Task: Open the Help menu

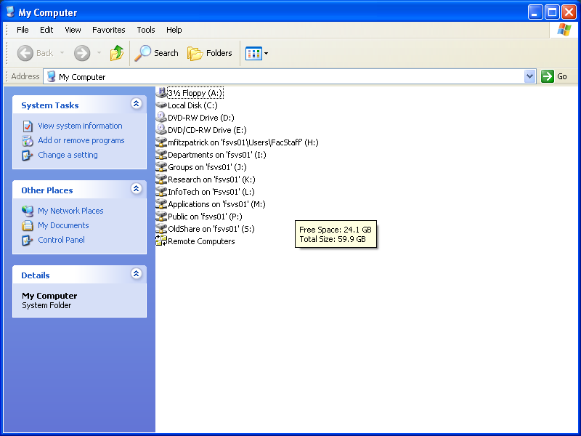Action: [174, 30]
